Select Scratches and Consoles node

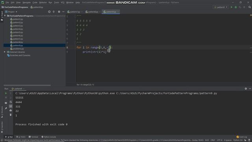coord(20,55)
